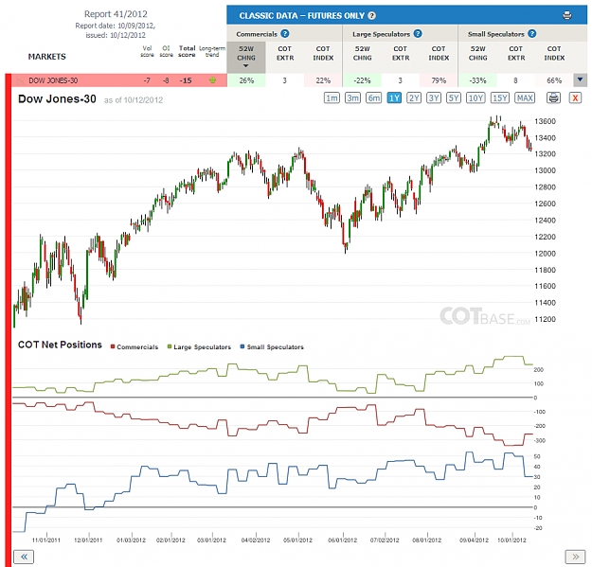Click Large Speculators 79% COT index cell

coord(439,80)
